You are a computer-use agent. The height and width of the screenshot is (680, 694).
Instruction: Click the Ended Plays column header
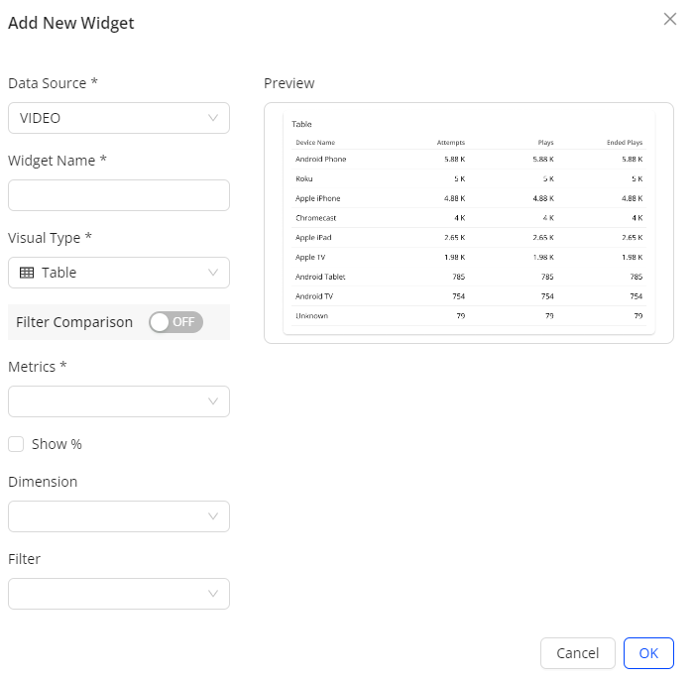tap(625, 143)
